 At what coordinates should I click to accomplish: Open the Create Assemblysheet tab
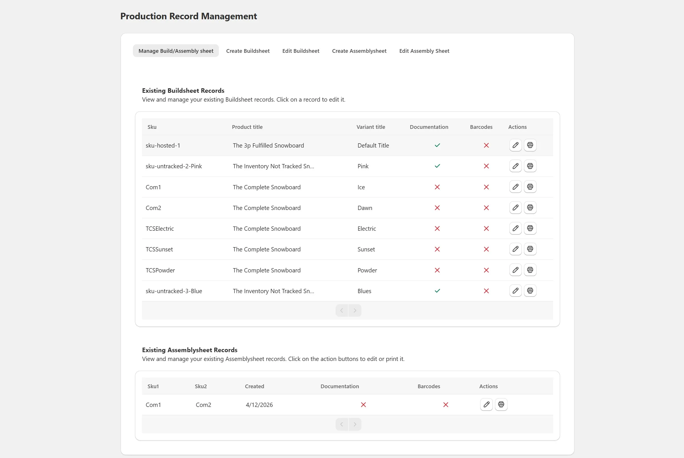pyautogui.click(x=359, y=51)
